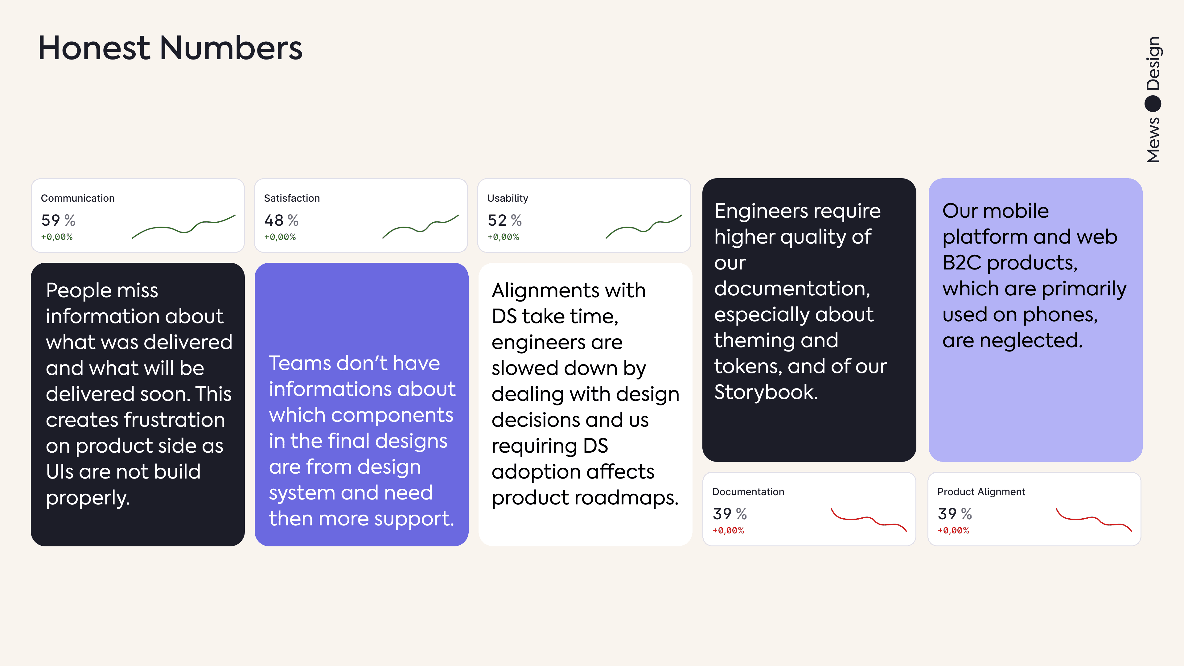1184x666 pixels.
Task: Click the 'Engineers require higher quality' card
Action: (809, 320)
